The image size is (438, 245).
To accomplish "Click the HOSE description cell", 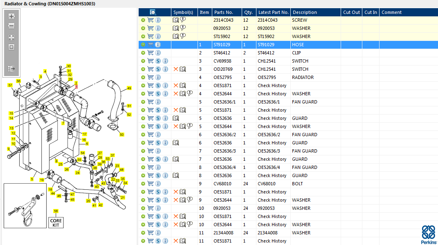I will tap(298, 45).
